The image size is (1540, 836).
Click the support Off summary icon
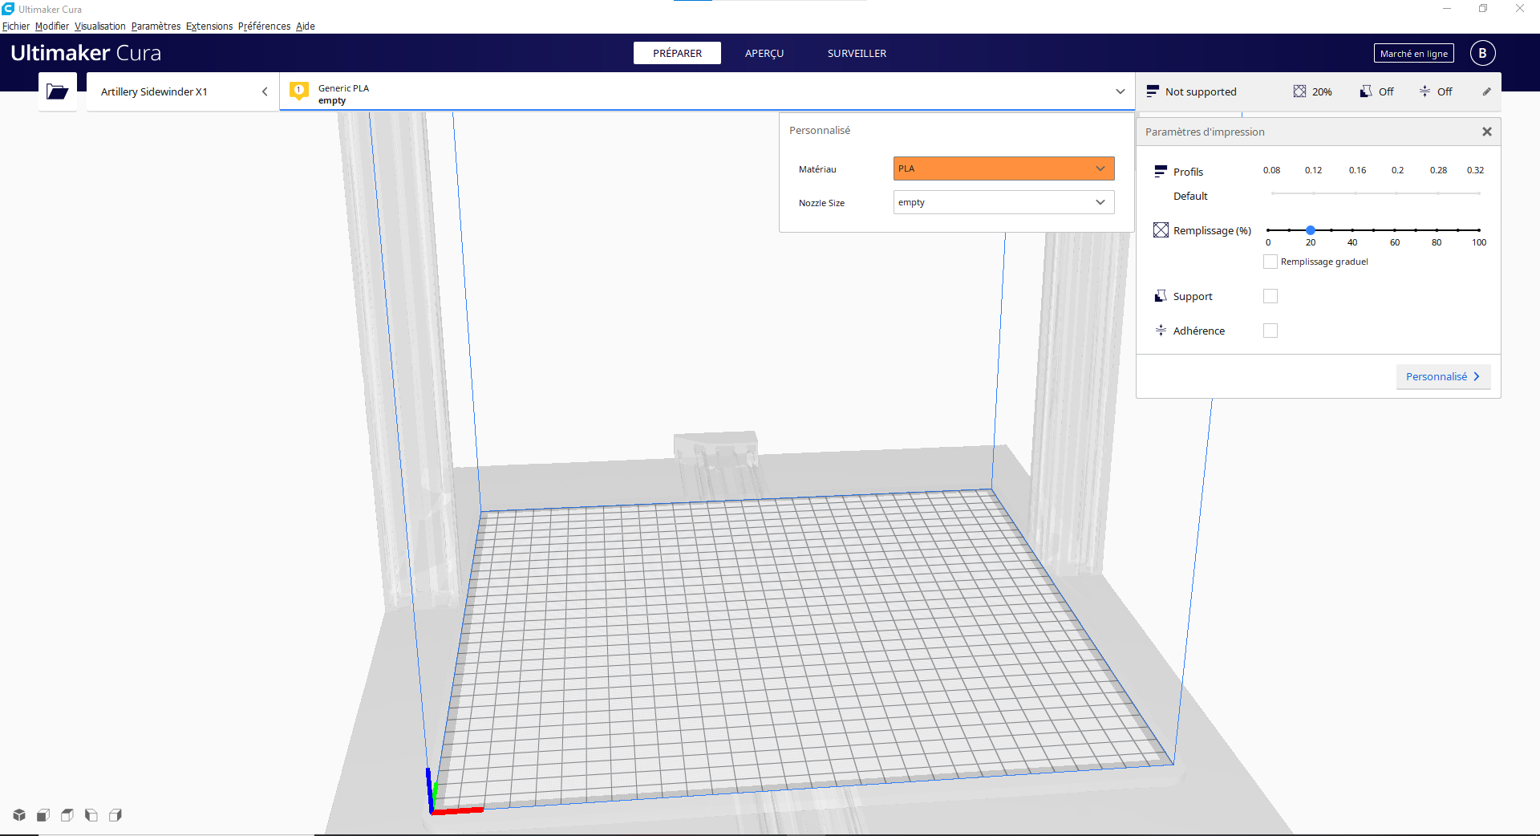tap(1365, 91)
